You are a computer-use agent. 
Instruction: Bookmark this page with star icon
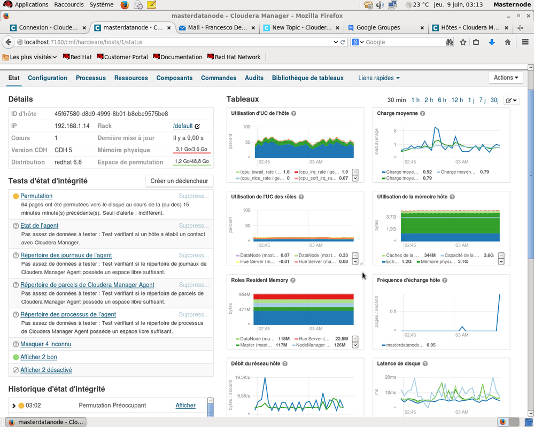point(463,42)
